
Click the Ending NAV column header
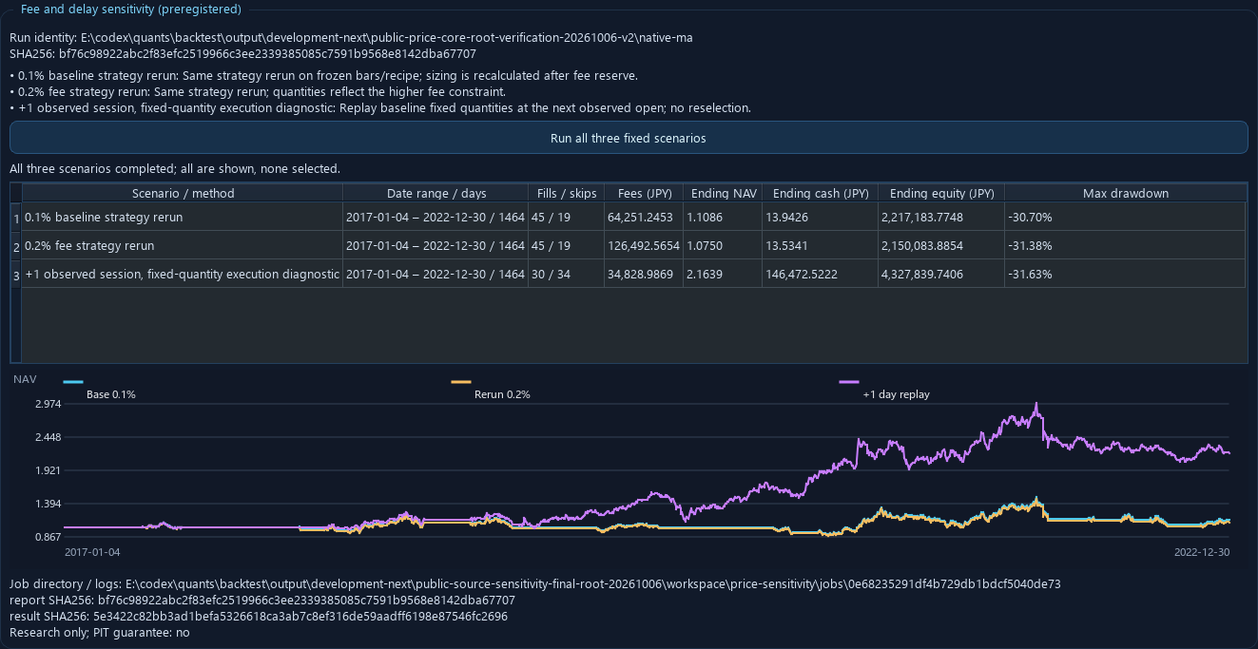[724, 193]
